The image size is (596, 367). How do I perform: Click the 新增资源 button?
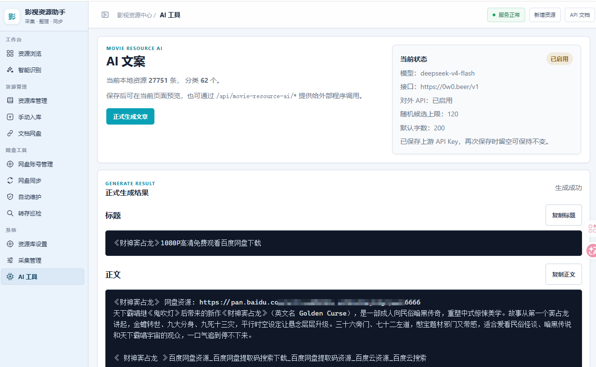click(545, 15)
